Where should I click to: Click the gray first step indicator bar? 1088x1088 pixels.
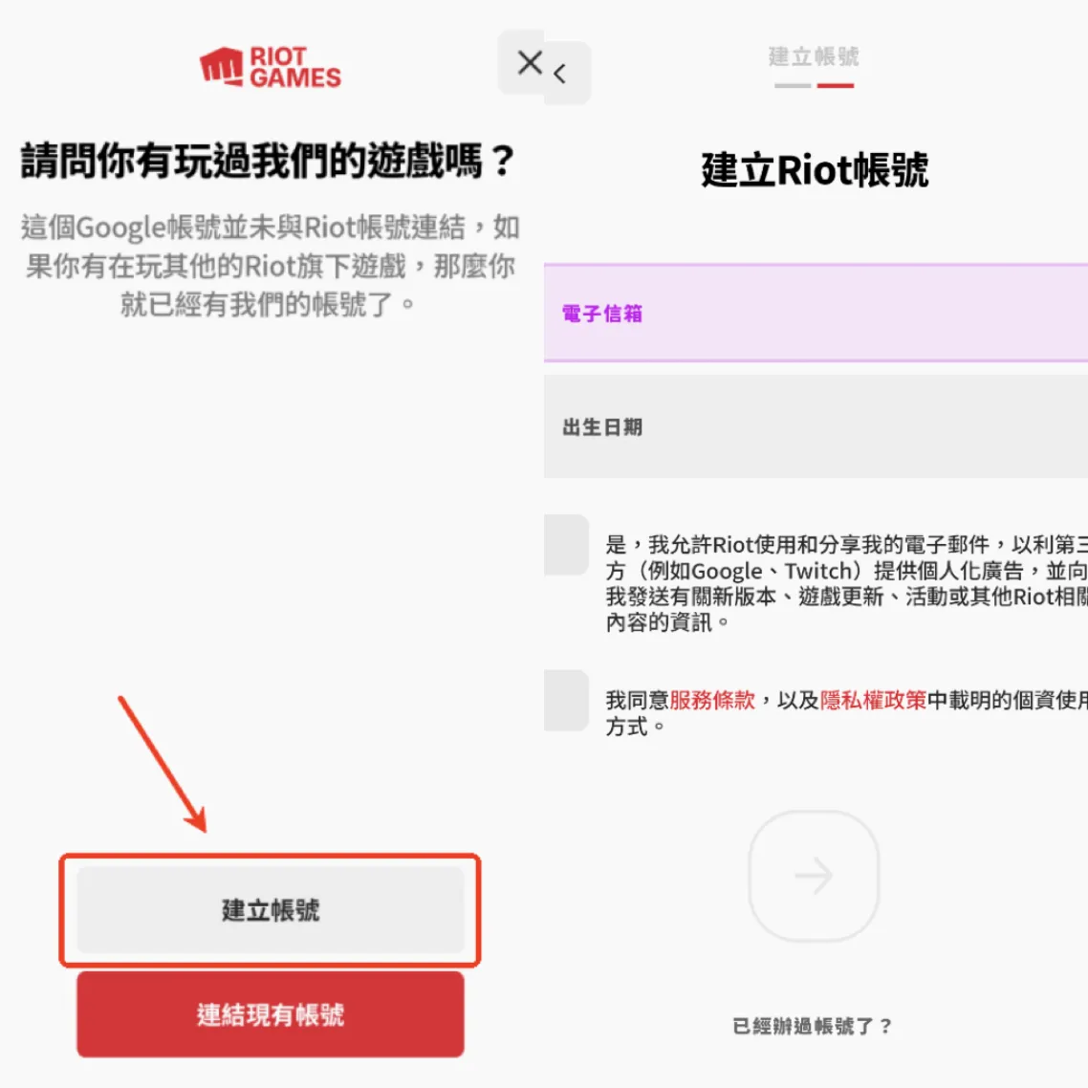point(793,86)
